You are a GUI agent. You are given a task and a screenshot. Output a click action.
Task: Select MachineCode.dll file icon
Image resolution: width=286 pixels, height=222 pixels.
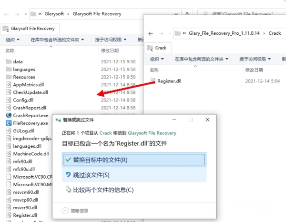tap(9, 154)
